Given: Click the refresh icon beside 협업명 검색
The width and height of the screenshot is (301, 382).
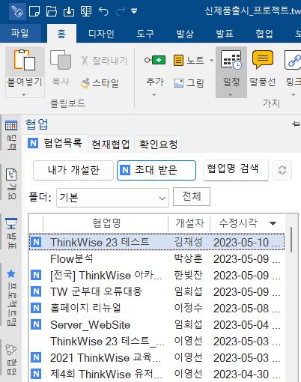Looking at the screenshot, I should tap(282, 171).
